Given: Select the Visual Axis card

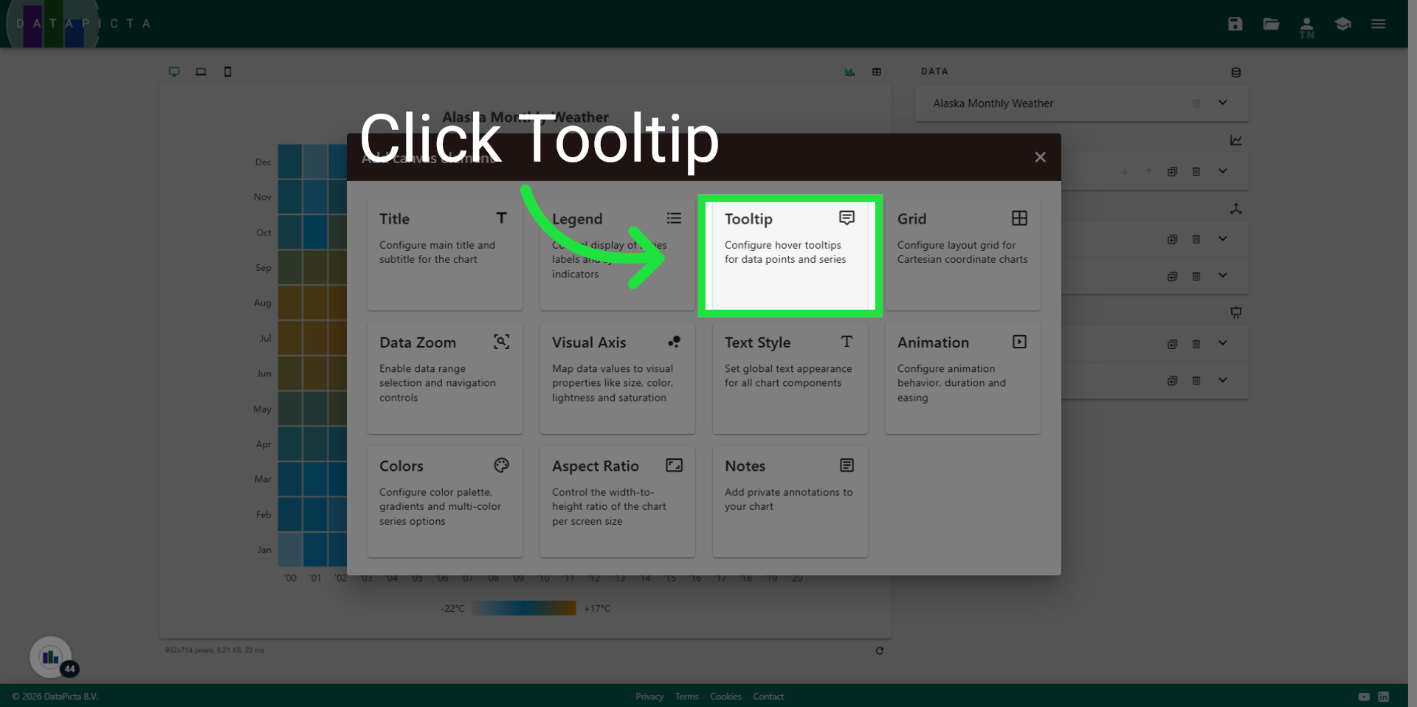Looking at the screenshot, I should [617, 378].
